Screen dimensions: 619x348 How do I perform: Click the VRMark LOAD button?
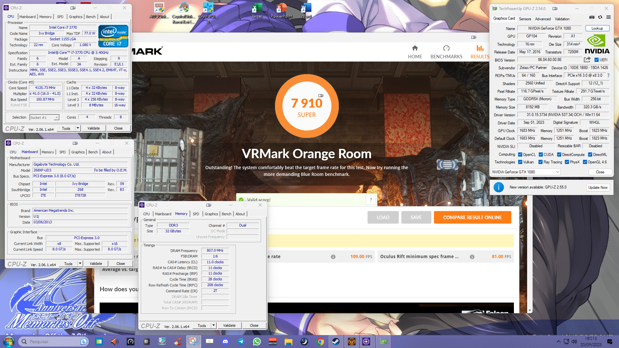tap(383, 217)
